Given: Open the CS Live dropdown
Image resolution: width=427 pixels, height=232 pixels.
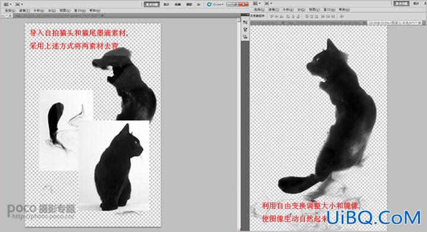Looking at the screenshot, I should coord(215,4).
